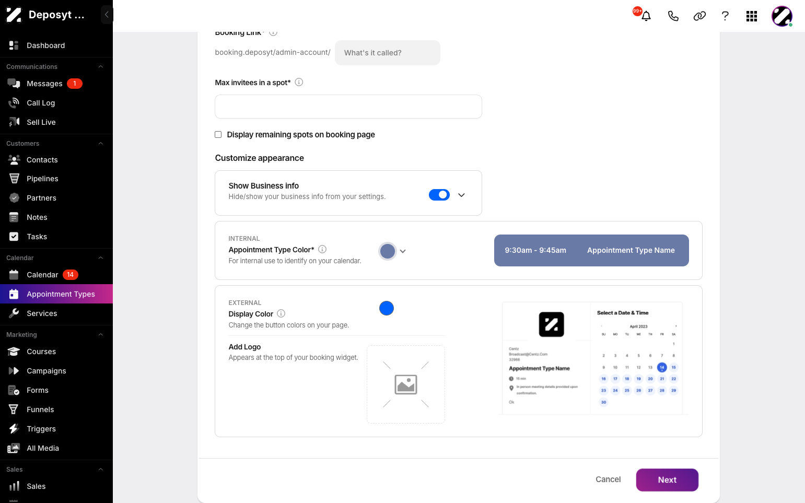Click the booking widget calendar preview
The image size is (805, 503).
[x=592, y=358]
